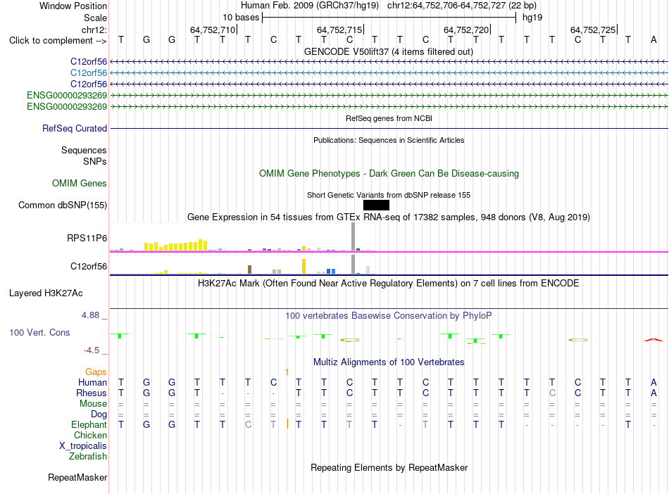This screenshot has width=669, height=494.
Task: Select the RPS11P6 track label
Action: point(87,239)
